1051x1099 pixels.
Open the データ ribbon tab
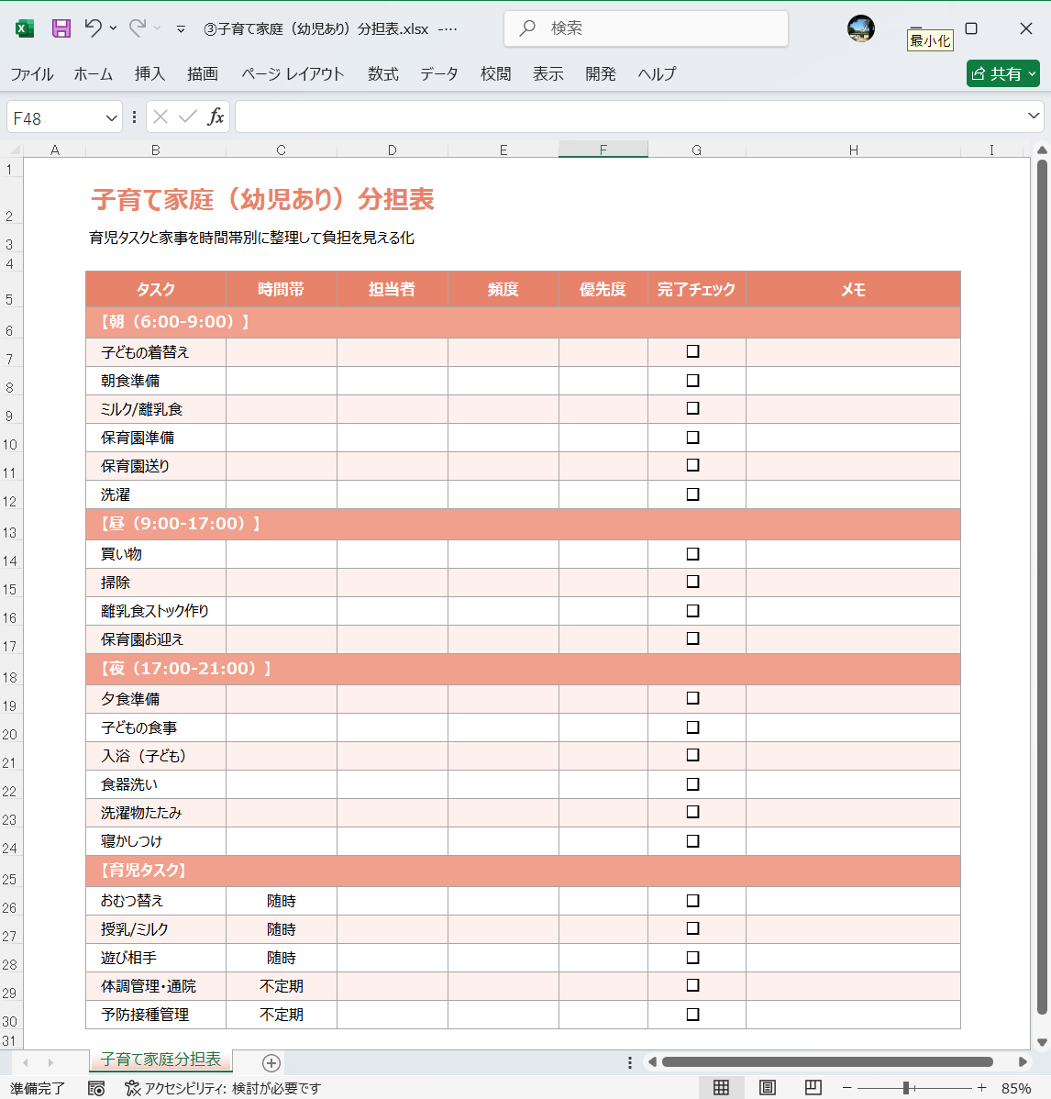439,73
